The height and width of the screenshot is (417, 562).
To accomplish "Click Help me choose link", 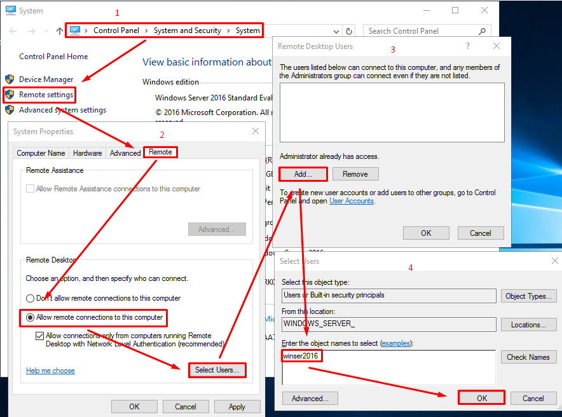I will (x=50, y=371).
